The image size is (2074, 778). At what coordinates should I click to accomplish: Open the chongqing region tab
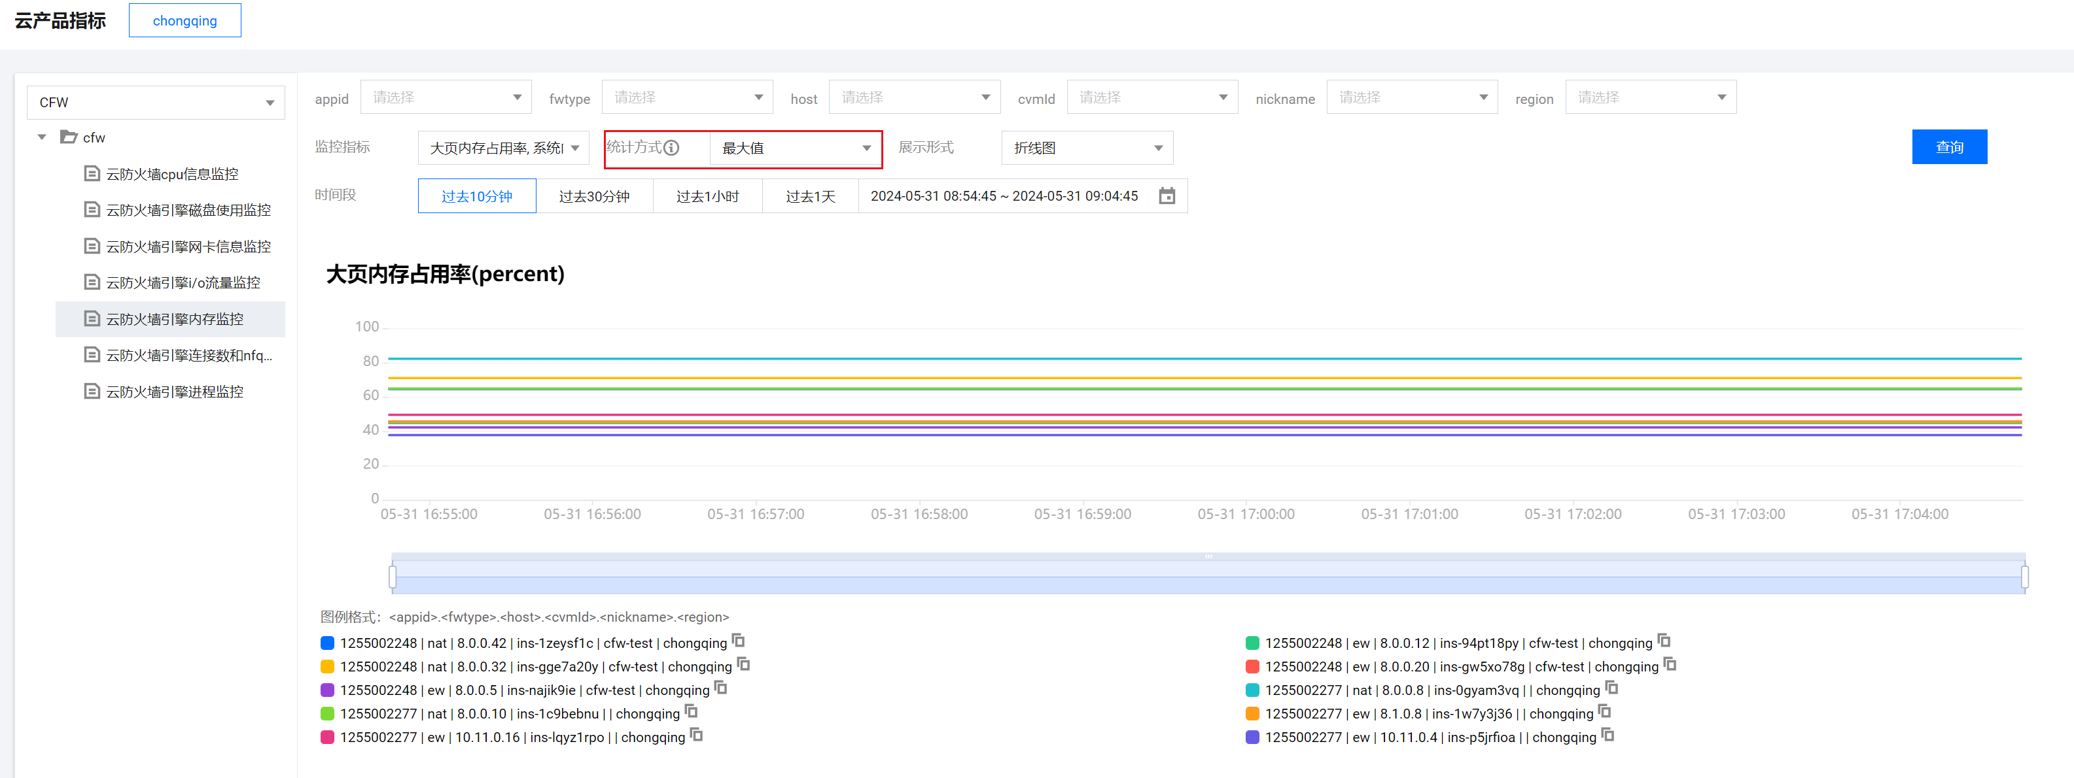[x=185, y=21]
